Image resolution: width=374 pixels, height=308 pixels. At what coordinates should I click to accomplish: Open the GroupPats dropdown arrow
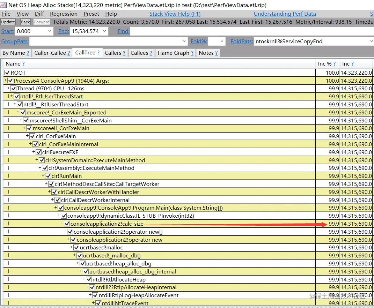tap(184, 41)
